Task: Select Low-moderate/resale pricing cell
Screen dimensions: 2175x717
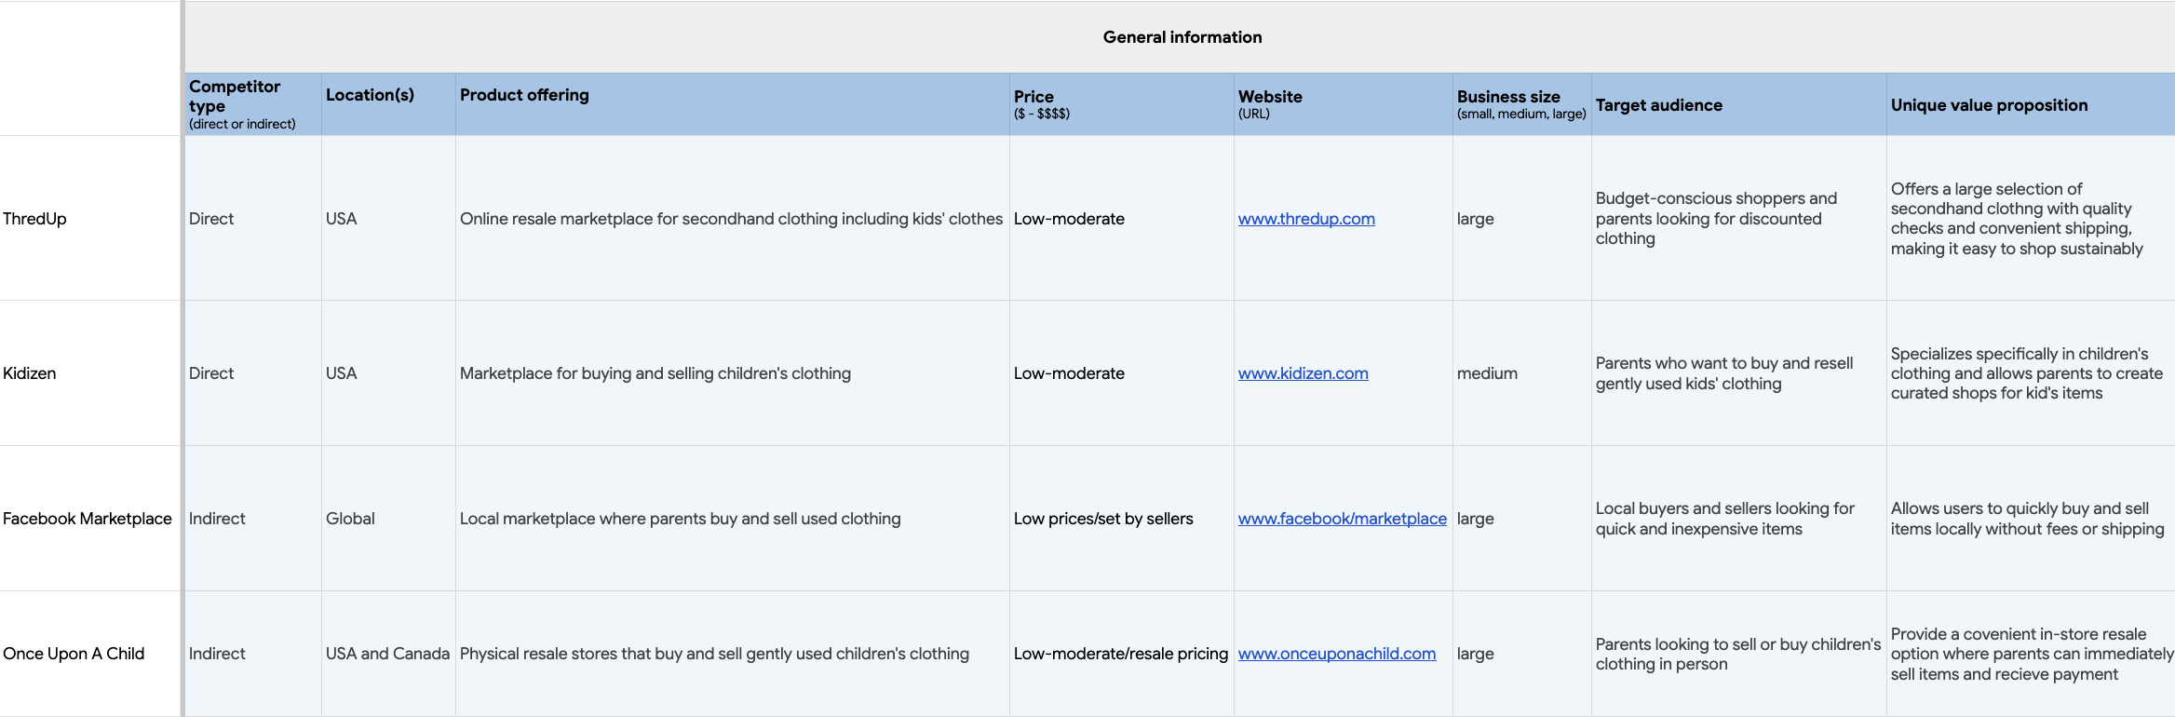Action: pos(1122,654)
